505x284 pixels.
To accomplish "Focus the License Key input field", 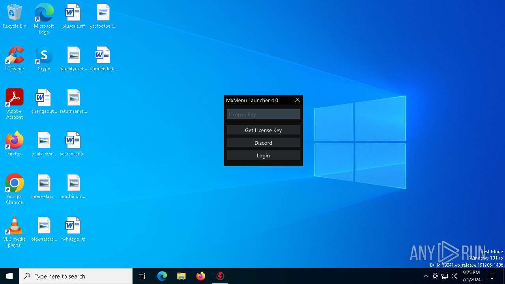I will (263, 114).
